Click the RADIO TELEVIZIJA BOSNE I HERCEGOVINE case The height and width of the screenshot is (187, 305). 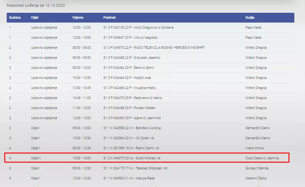pyautogui.click(x=154, y=48)
